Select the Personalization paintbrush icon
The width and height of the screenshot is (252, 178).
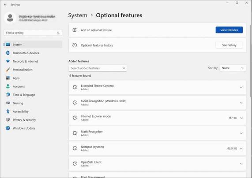tap(8, 70)
